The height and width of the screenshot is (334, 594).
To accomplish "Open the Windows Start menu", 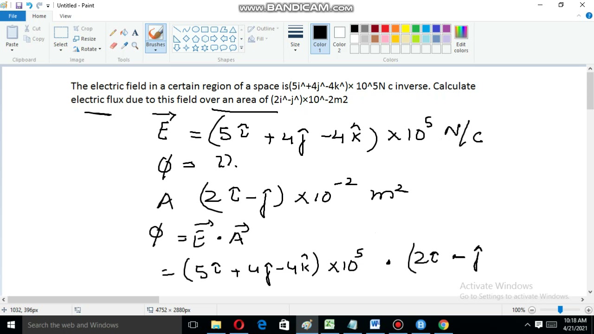I will pyautogui.click(x=11, y=325).
